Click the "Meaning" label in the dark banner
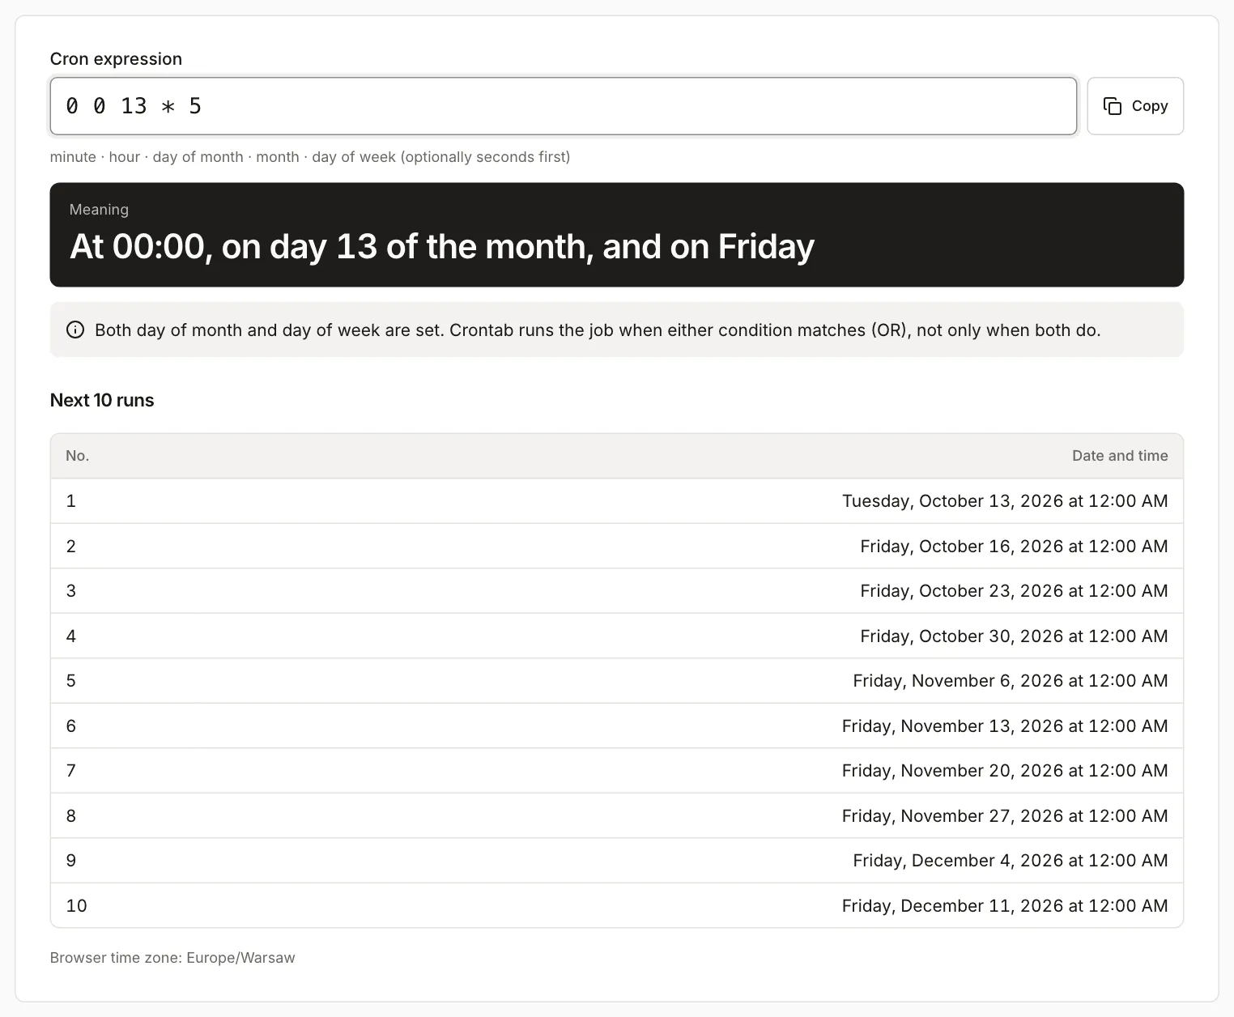Image resolution: width=1234 pixels, height=1017 pixels. tap(99, 210)
